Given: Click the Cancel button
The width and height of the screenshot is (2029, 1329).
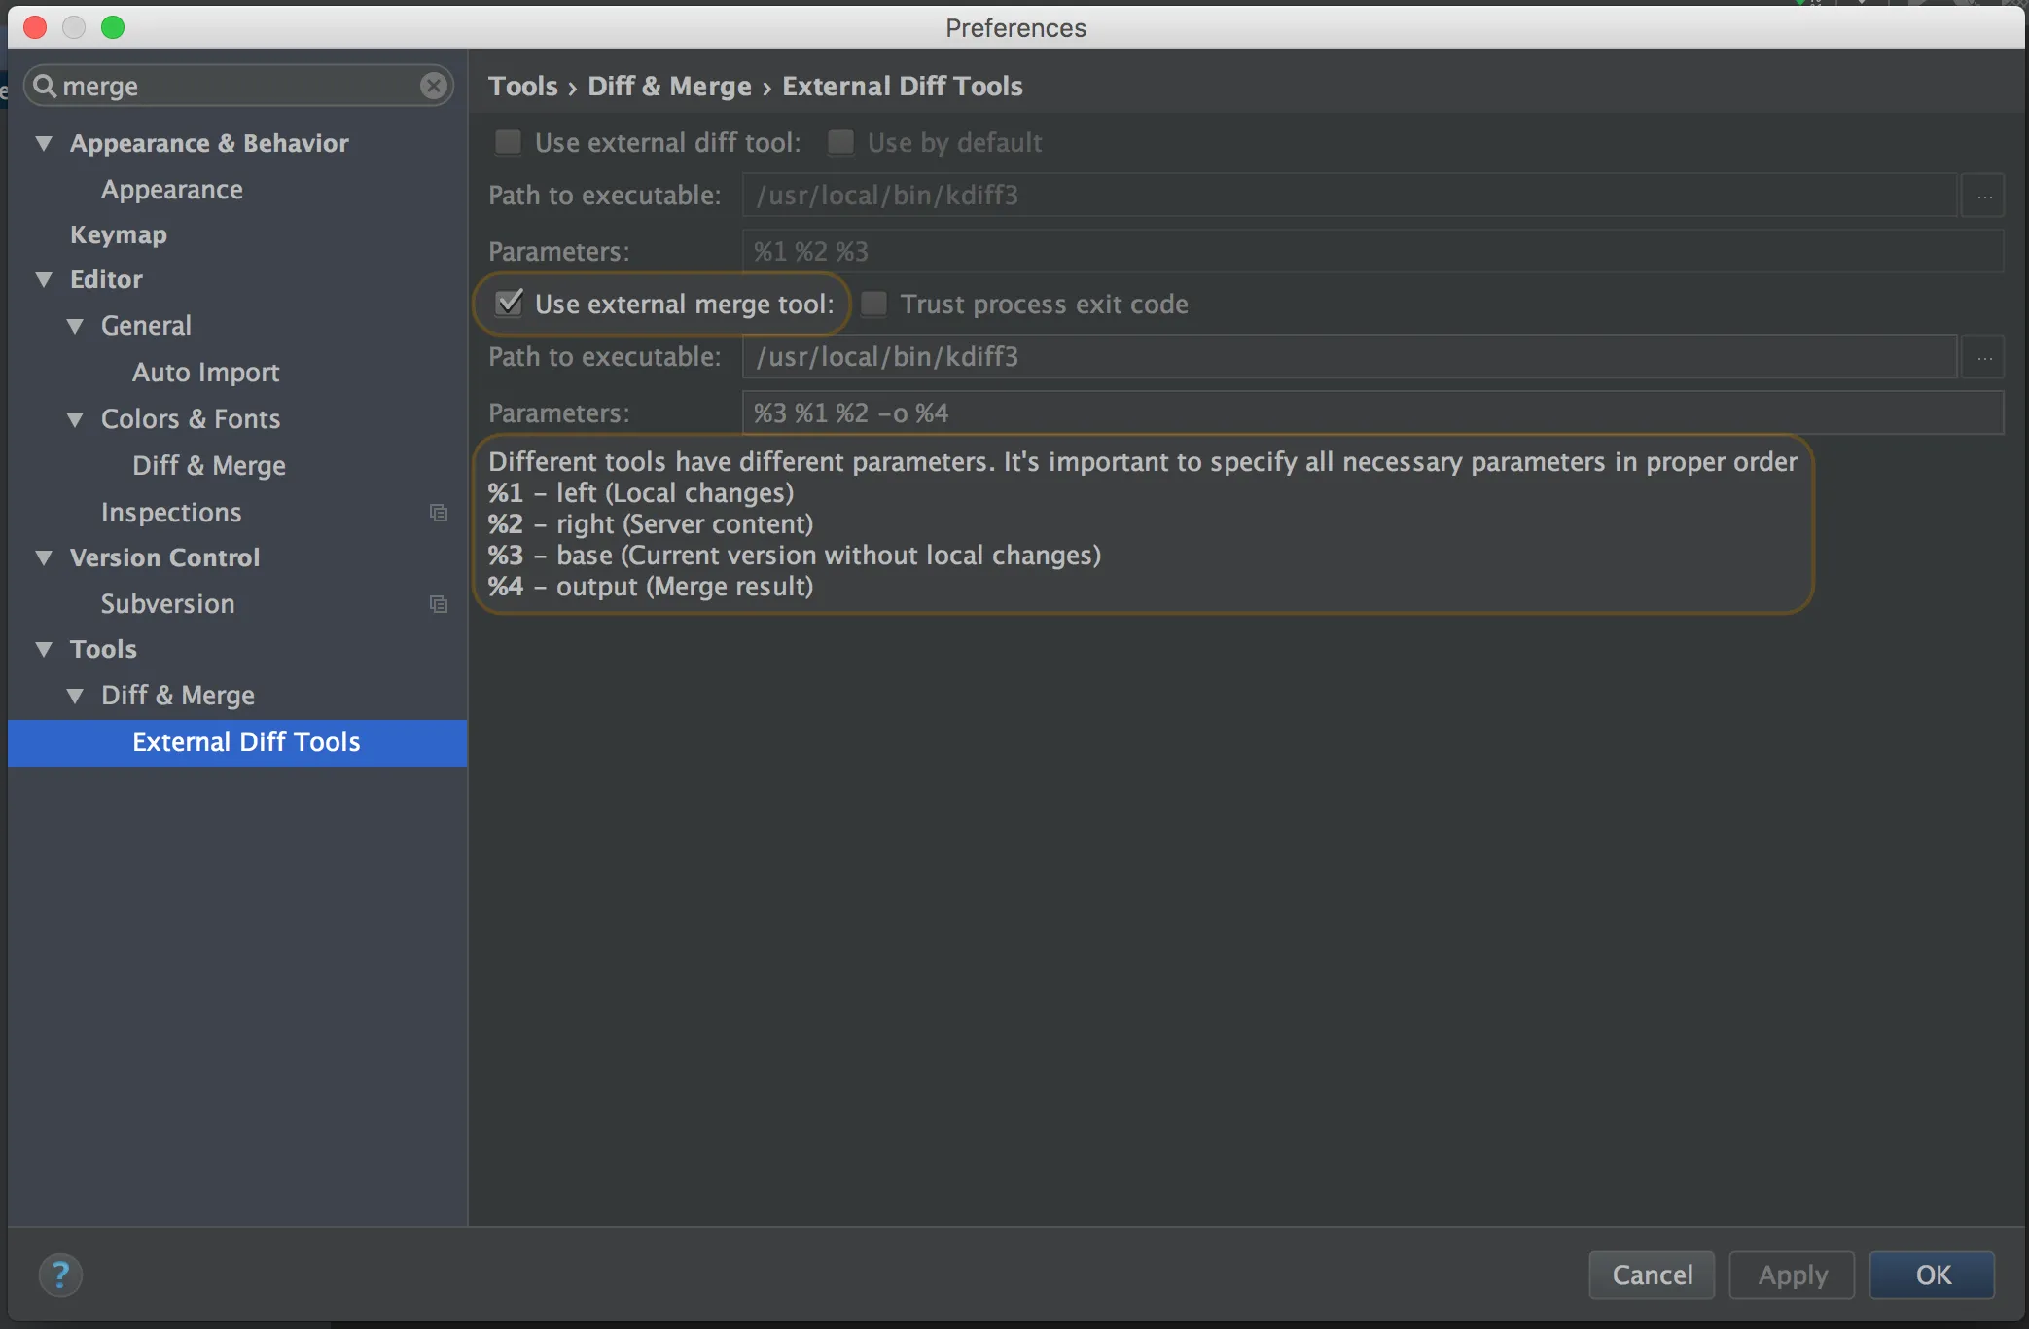Looking at the screenshot, I should pyautogui.click(x=1652, y=1275).
